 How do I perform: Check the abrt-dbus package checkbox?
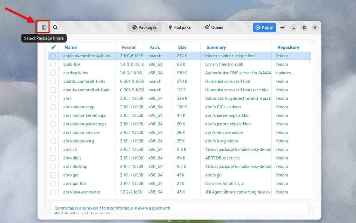click(x=53, y=158)
